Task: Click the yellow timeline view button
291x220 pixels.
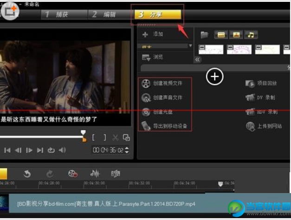Action: (4, 174)
